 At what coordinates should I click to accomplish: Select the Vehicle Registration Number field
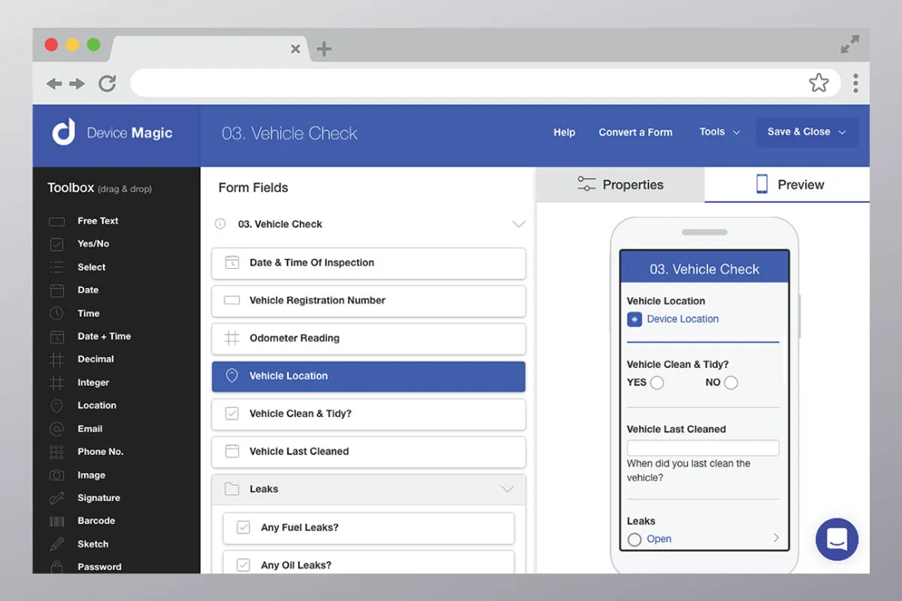click(368, 300)
